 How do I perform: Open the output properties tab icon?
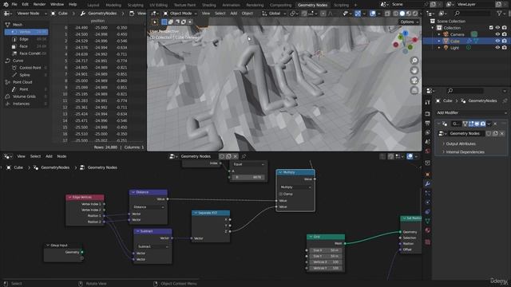[x=428, y=123]
